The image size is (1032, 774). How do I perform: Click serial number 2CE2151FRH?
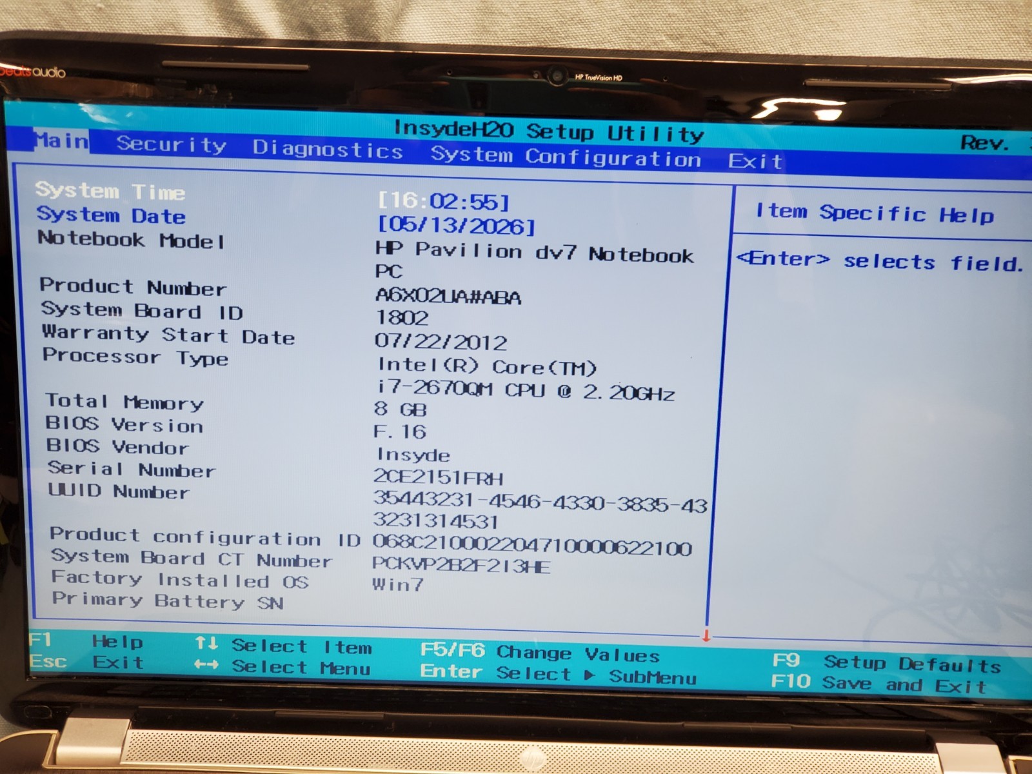coord(439,477)
